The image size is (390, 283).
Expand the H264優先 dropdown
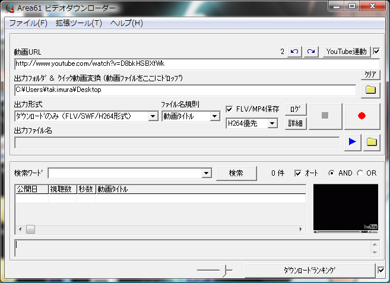pyautogui.click(x=272, y=123)
